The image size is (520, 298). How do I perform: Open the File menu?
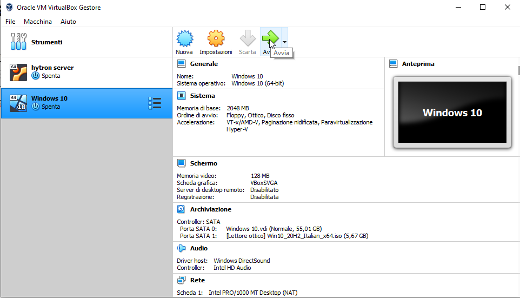[10, 22]
